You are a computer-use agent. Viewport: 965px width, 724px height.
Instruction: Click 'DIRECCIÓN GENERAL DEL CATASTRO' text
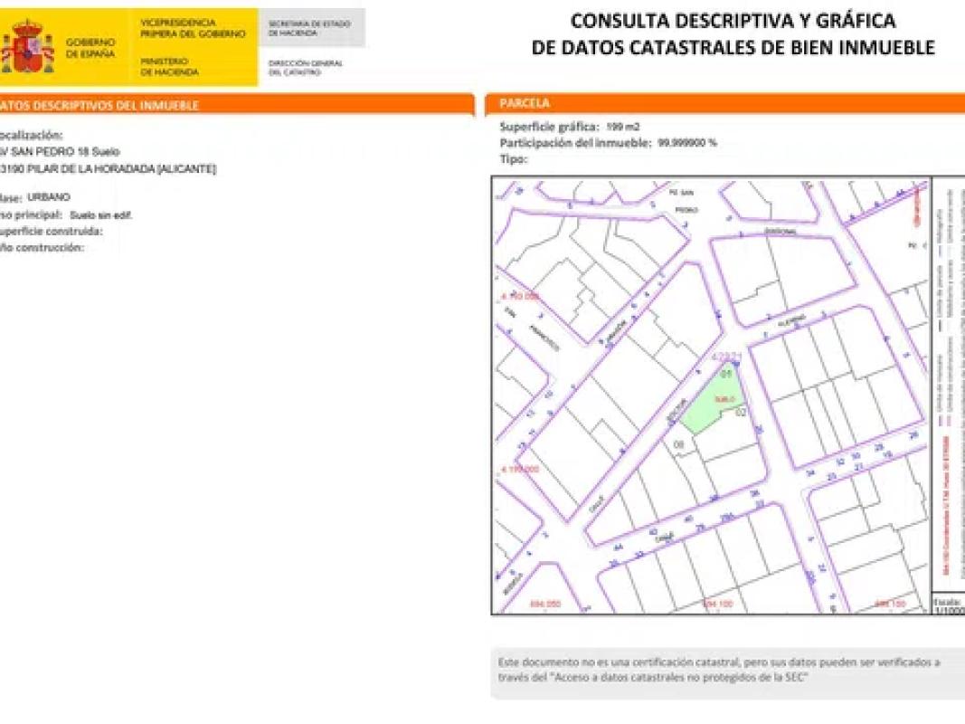[306, 68]
